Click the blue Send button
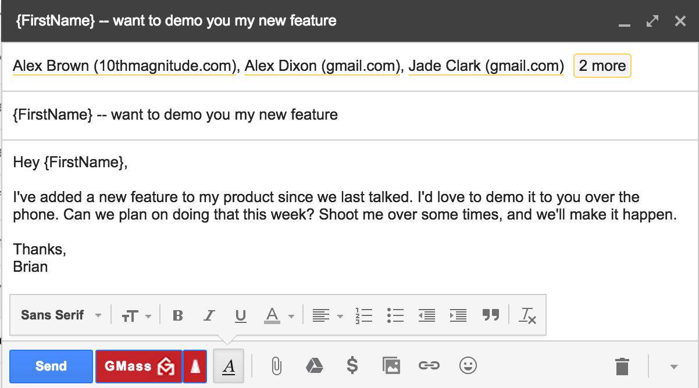 pyautogui.click(x=51, y=366)
